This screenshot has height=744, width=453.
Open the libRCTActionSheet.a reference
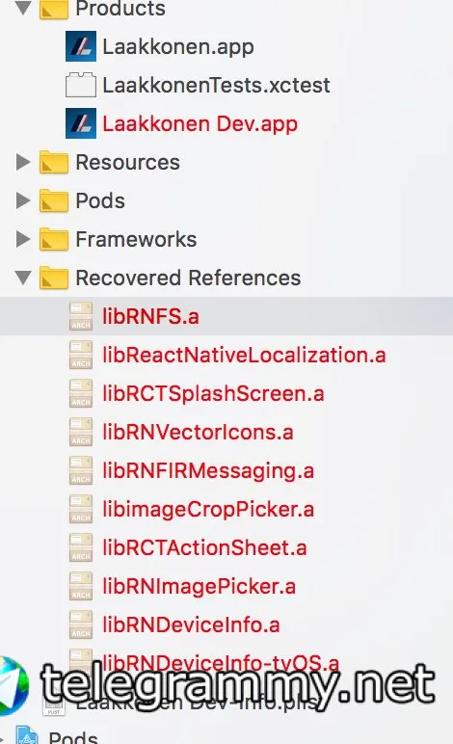205,547
